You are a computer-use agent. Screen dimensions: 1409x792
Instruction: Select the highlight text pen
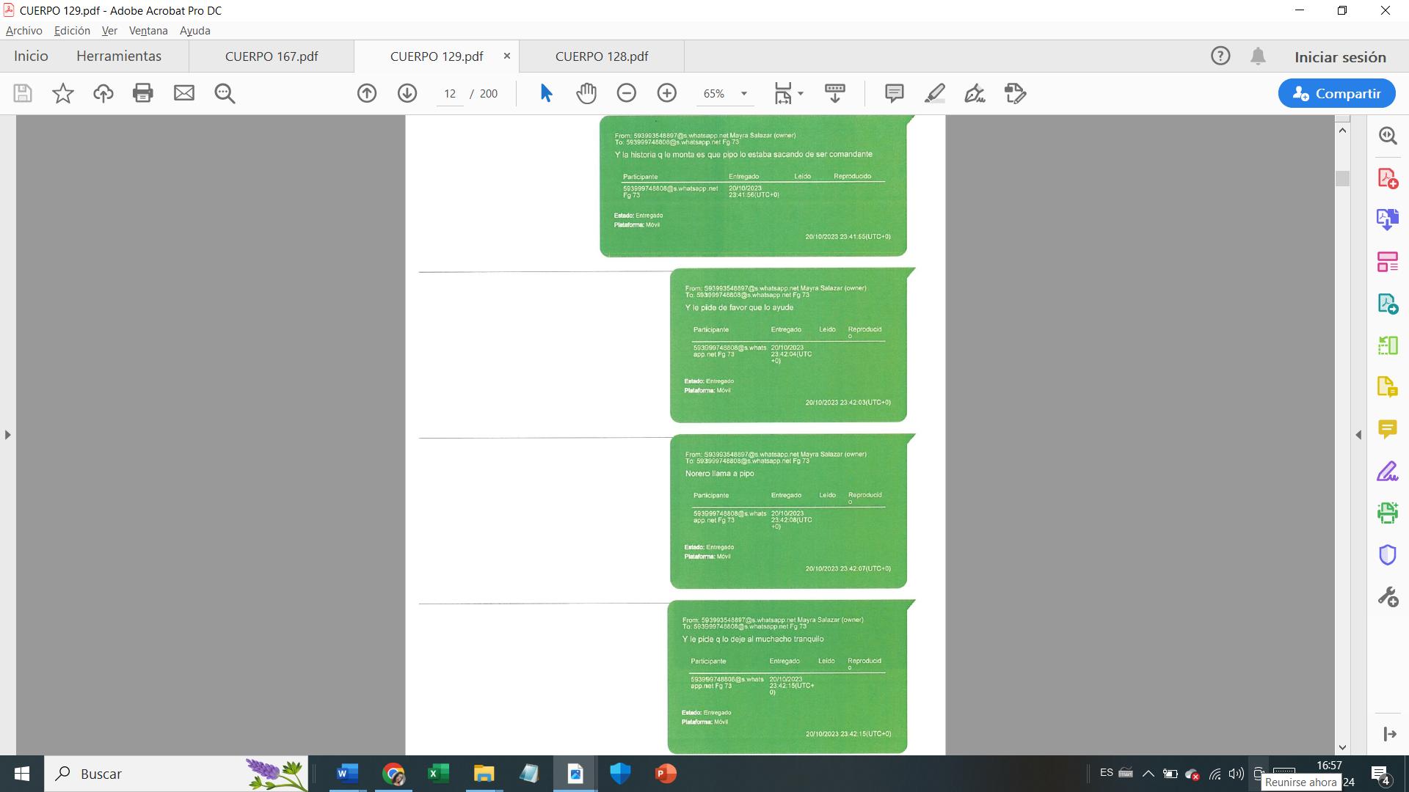tap(935, 93)
